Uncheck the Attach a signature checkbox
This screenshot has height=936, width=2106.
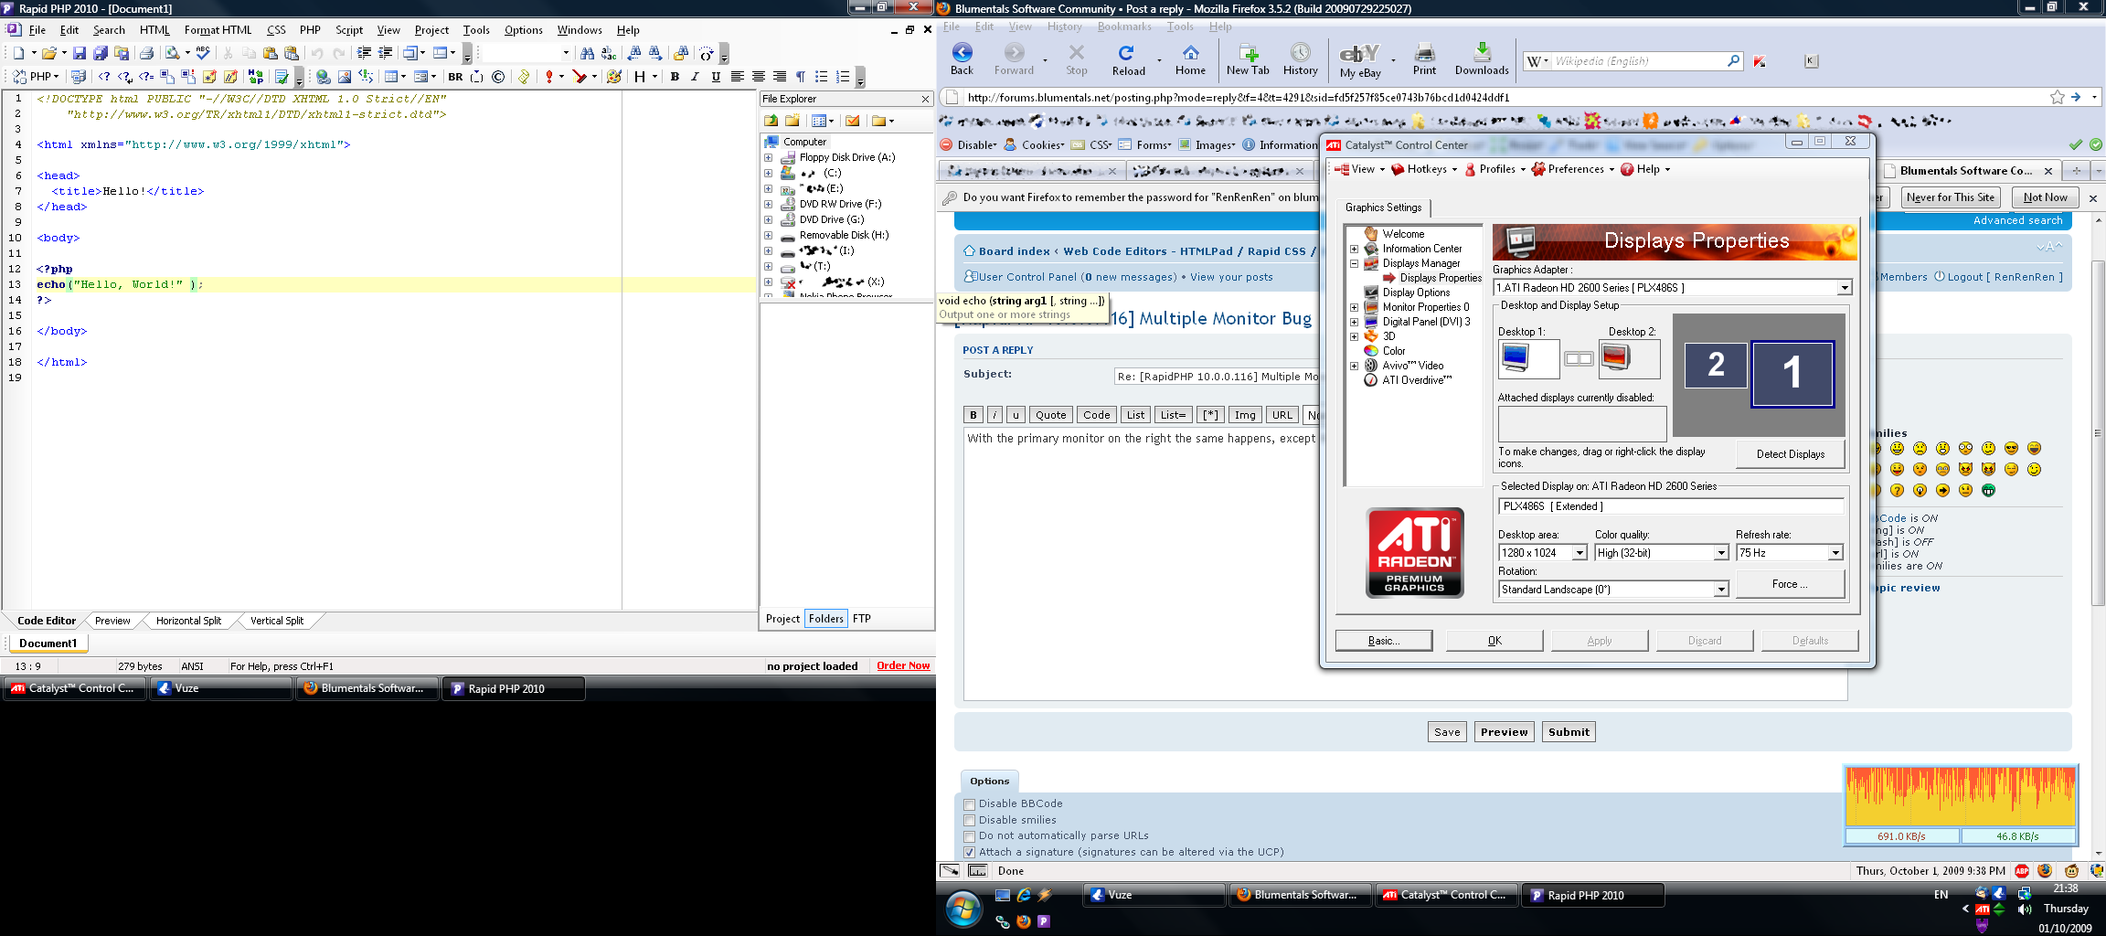[x=970, y=853]
